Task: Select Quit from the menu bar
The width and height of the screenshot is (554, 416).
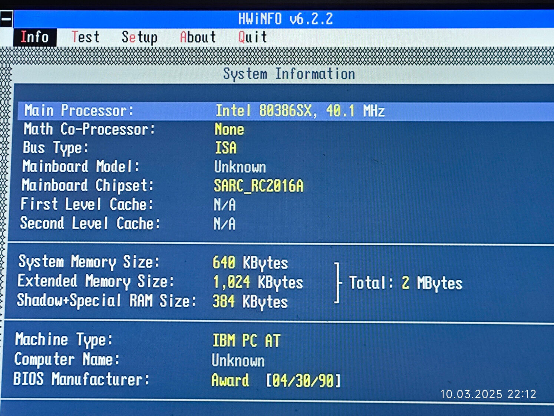Action: point(252,37)
